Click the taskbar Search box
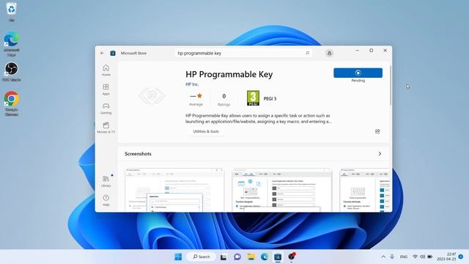The image size is (469, 264). (201, 257)
